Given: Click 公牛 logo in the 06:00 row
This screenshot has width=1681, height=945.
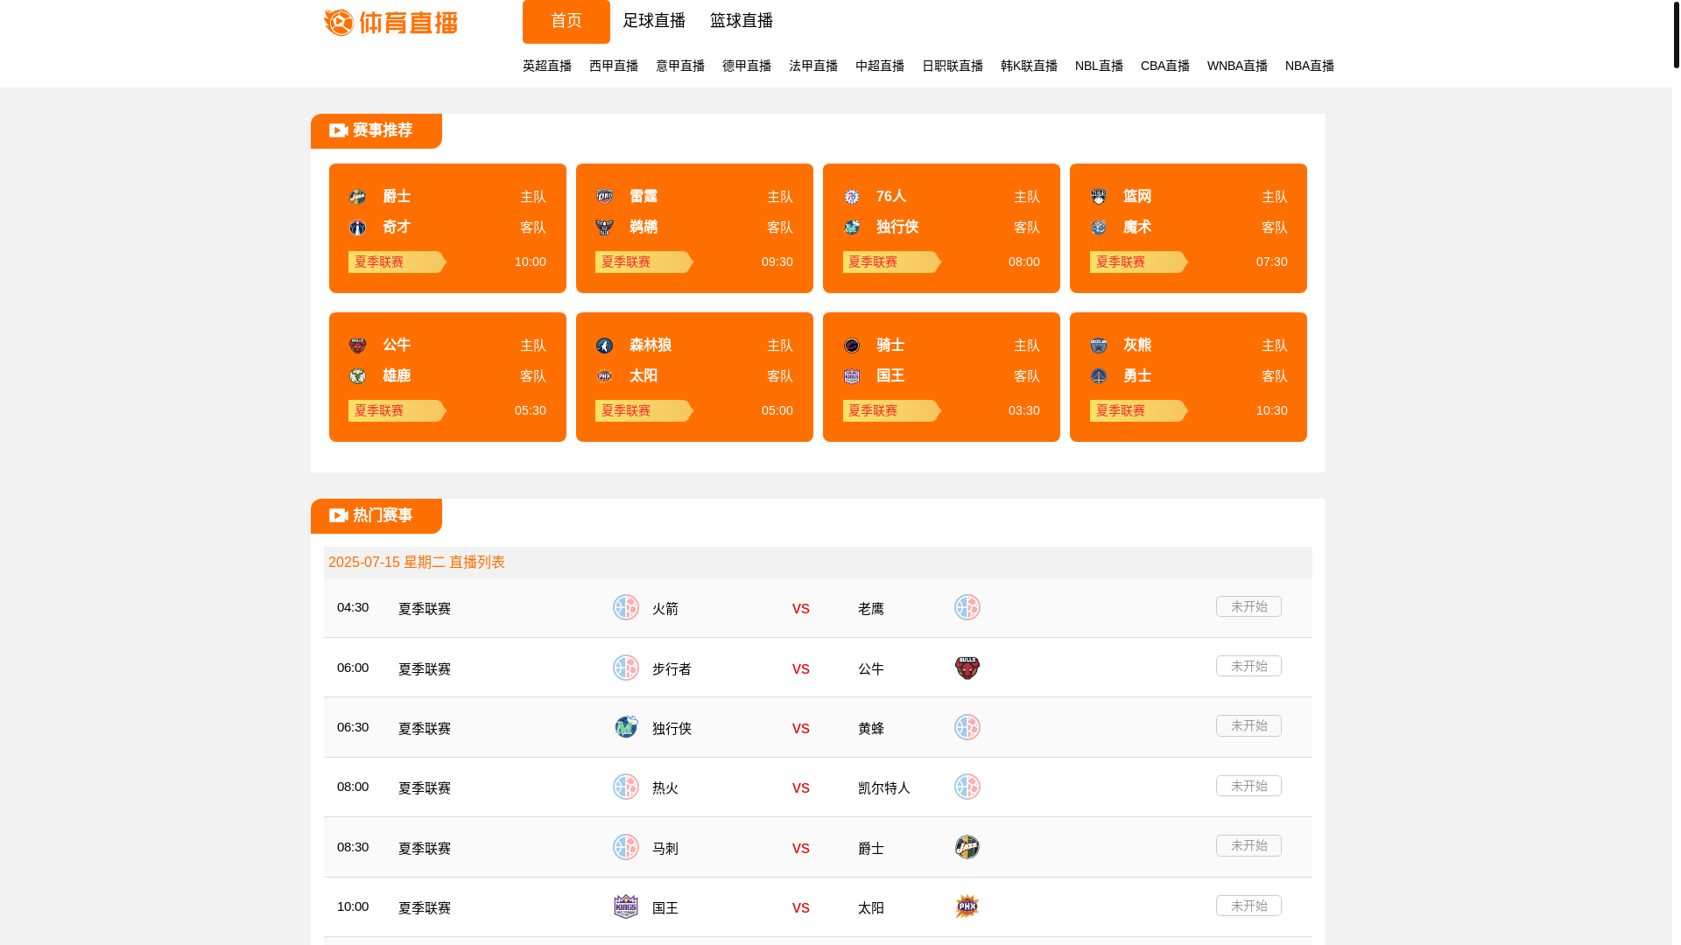Looking at the screenshot, I should click(967, 668).
